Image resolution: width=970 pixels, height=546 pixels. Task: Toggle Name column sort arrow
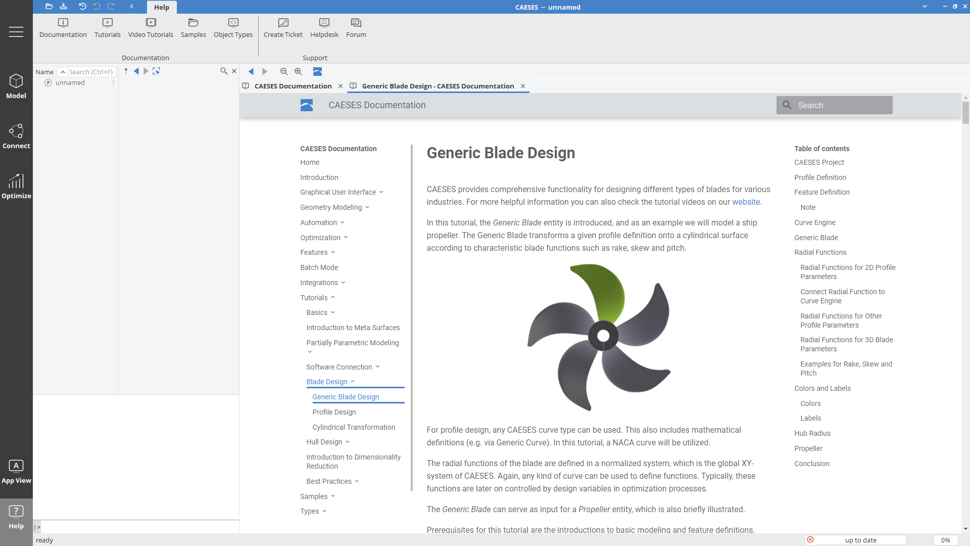tap(63, 72)
